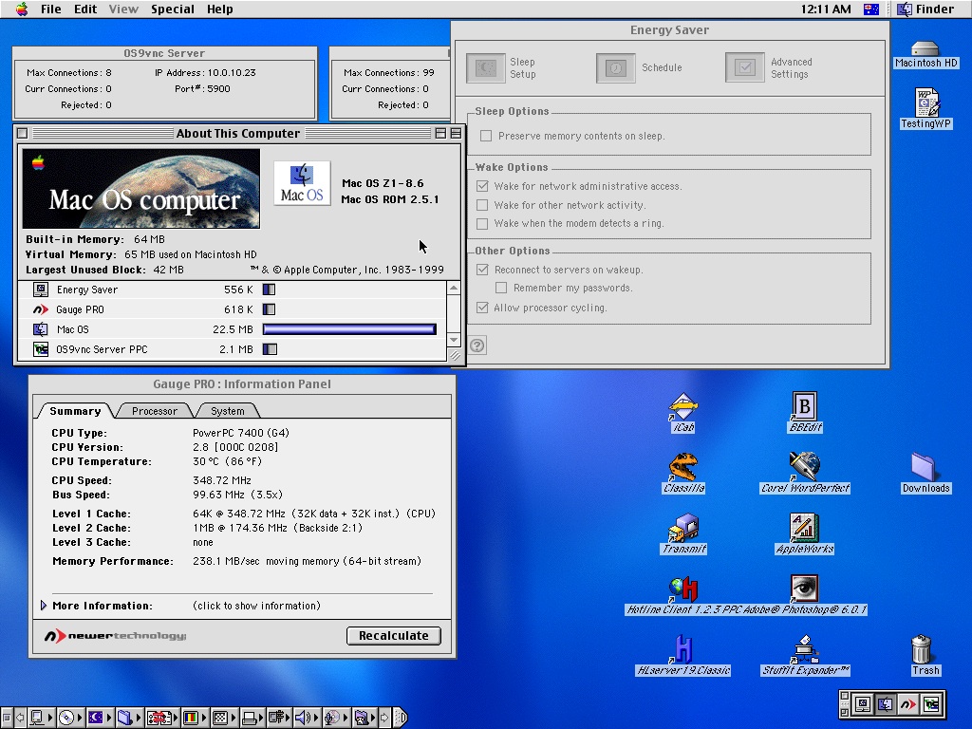Click the memory list scrollbar down arrow

pos(454,340)
